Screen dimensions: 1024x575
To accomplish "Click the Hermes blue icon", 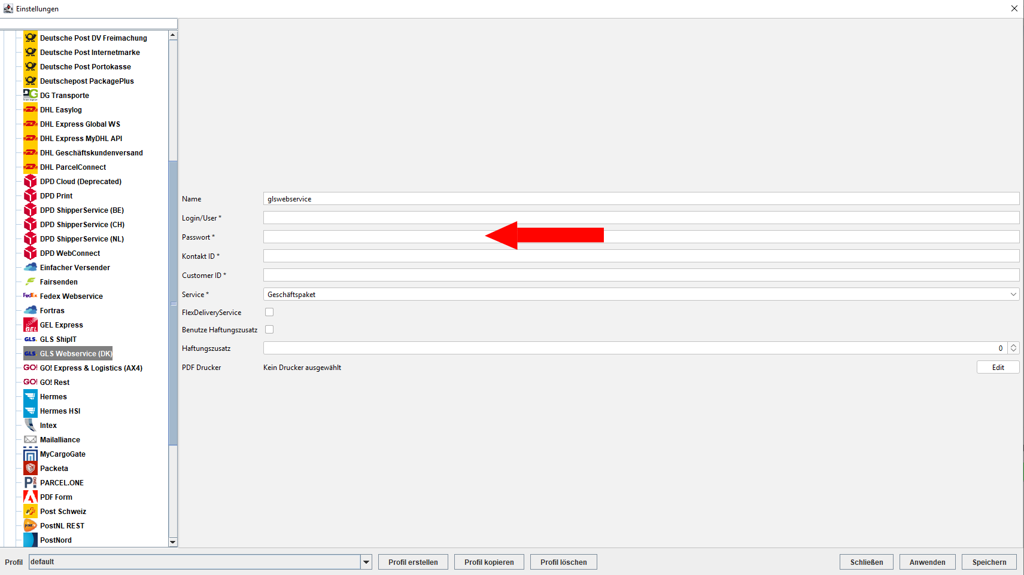I will coord(31,396).
